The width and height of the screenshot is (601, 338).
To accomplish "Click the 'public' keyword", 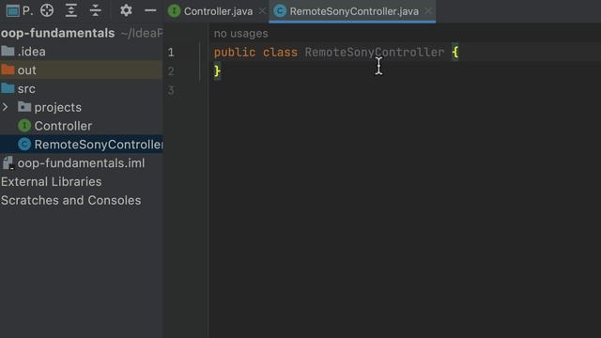I will [235, 53].
